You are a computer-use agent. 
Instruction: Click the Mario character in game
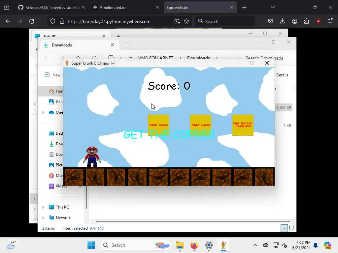pyautogui.click(x=92, y=157)
